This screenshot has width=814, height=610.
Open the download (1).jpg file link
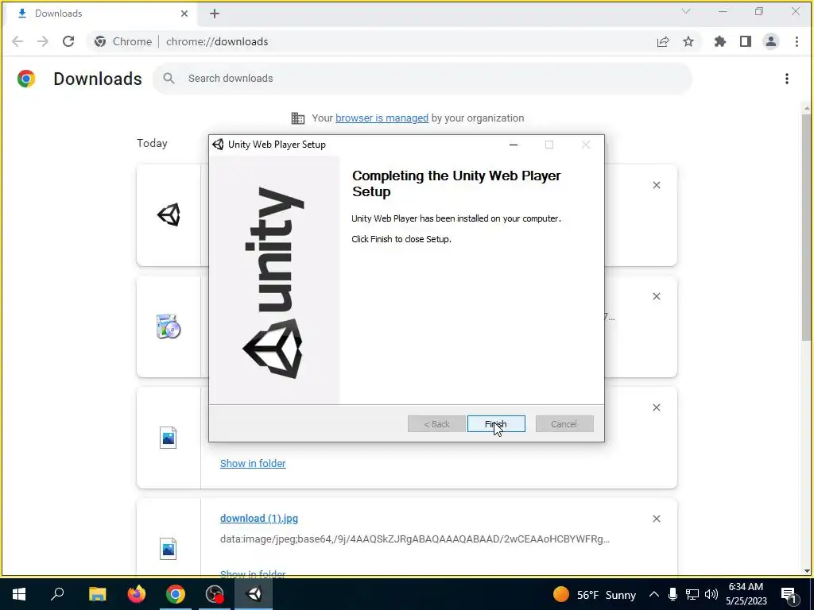pyautogui.click(x=259, y=518)
